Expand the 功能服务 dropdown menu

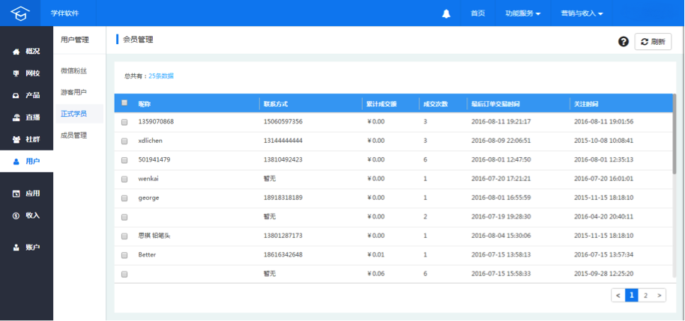(x=523, y=13)
